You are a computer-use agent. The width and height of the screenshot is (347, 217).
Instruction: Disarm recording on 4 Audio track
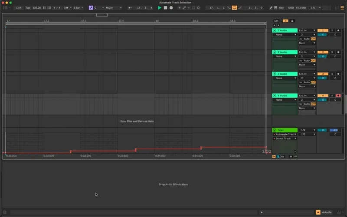tap(338, 95)
